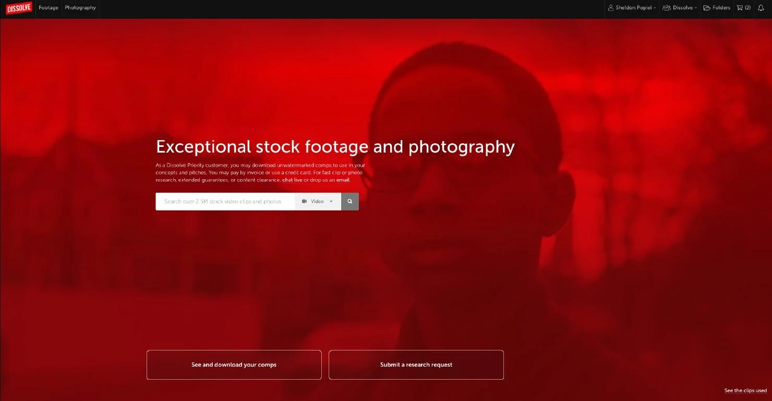Focus the stock clips search field
This screenshot has width=772, height=401.
225,202
